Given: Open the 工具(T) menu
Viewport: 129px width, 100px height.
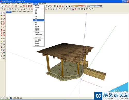Looking at the screenshot, I should (30, 4).
